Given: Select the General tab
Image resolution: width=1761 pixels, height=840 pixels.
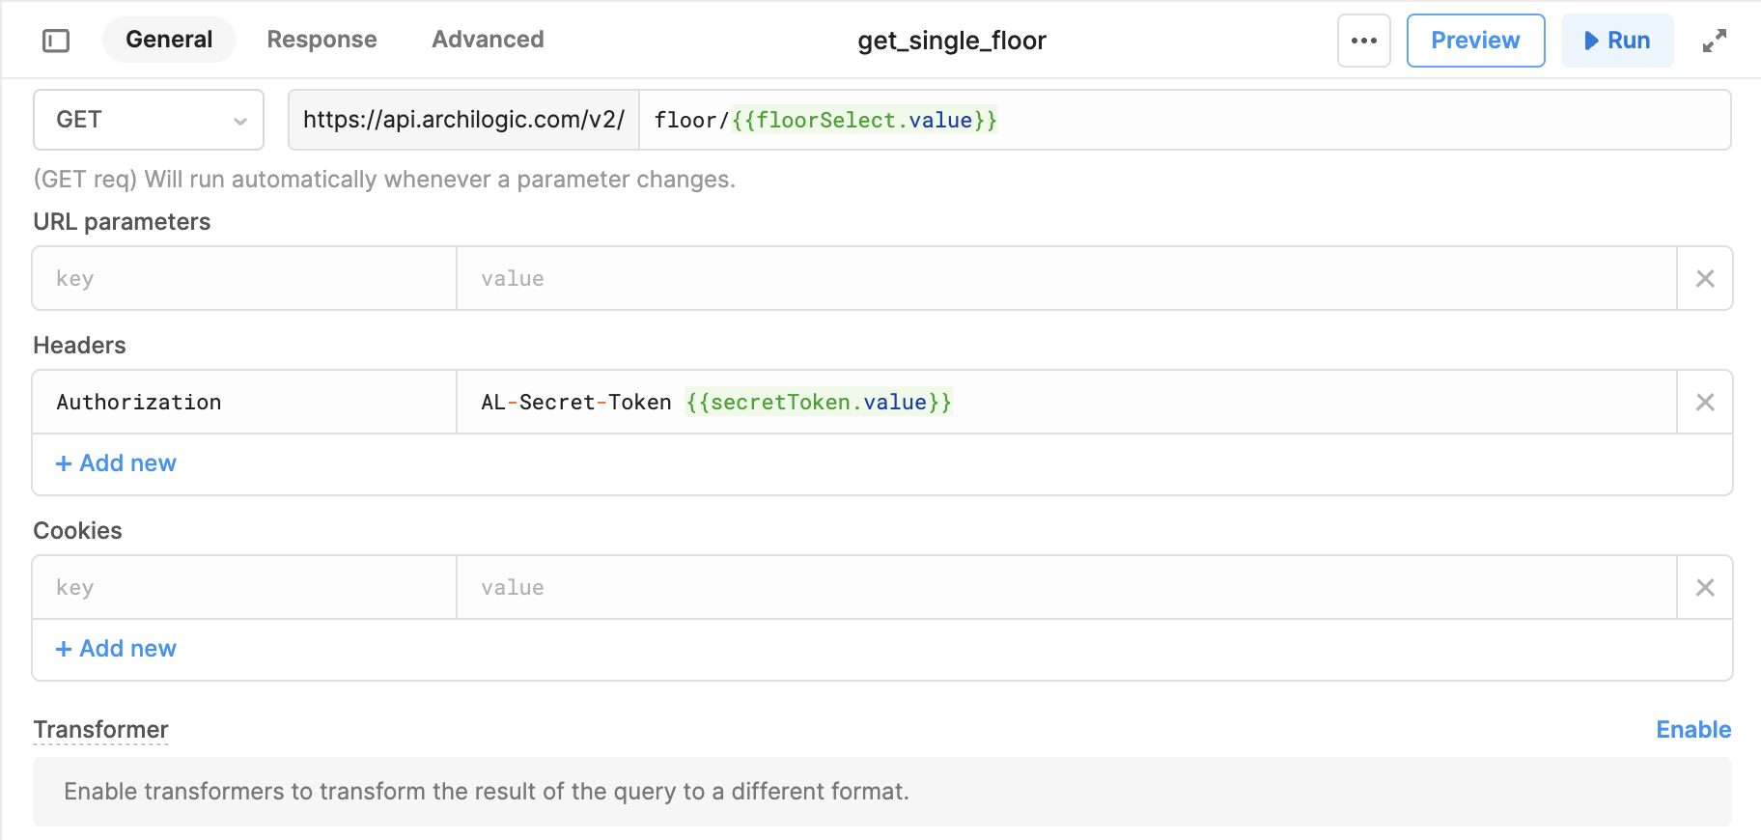Looking at the screenshot, I should (x=169, y=40).
